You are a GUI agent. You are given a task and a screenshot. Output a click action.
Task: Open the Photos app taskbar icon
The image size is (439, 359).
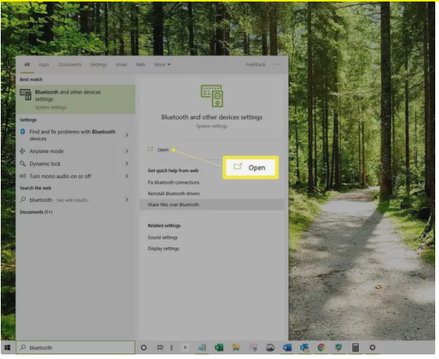(x=270, y=348)
